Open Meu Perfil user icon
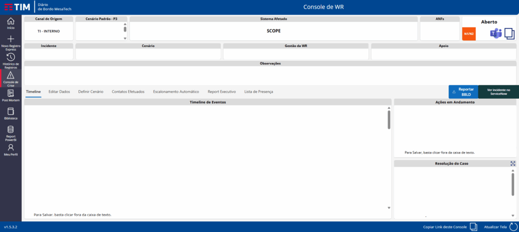Image resolution: width=519 pixels, height=232 pixels. click(11, 147)
